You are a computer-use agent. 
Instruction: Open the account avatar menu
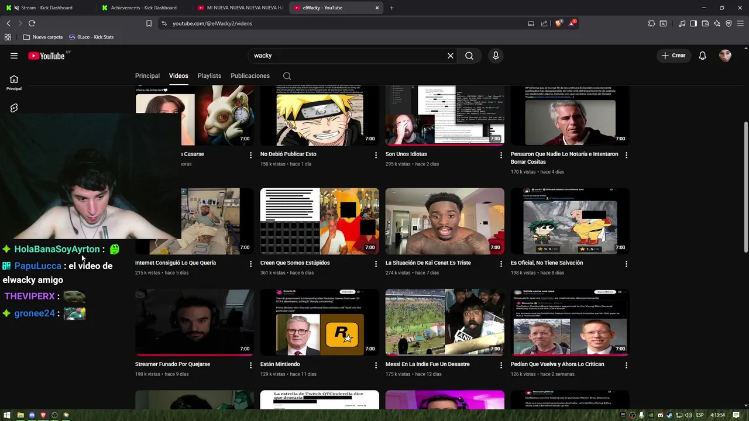[725, 56]
